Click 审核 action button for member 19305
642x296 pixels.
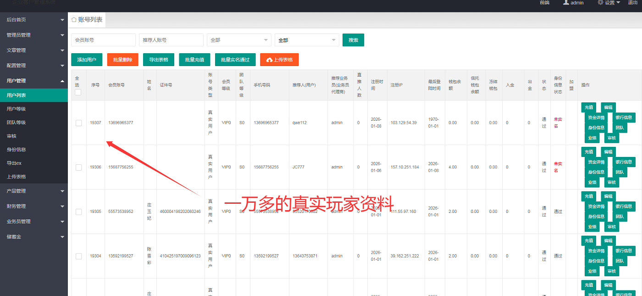click(x=612, y=226)
